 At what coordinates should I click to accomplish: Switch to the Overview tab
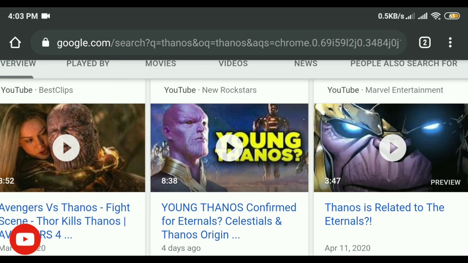18,64
